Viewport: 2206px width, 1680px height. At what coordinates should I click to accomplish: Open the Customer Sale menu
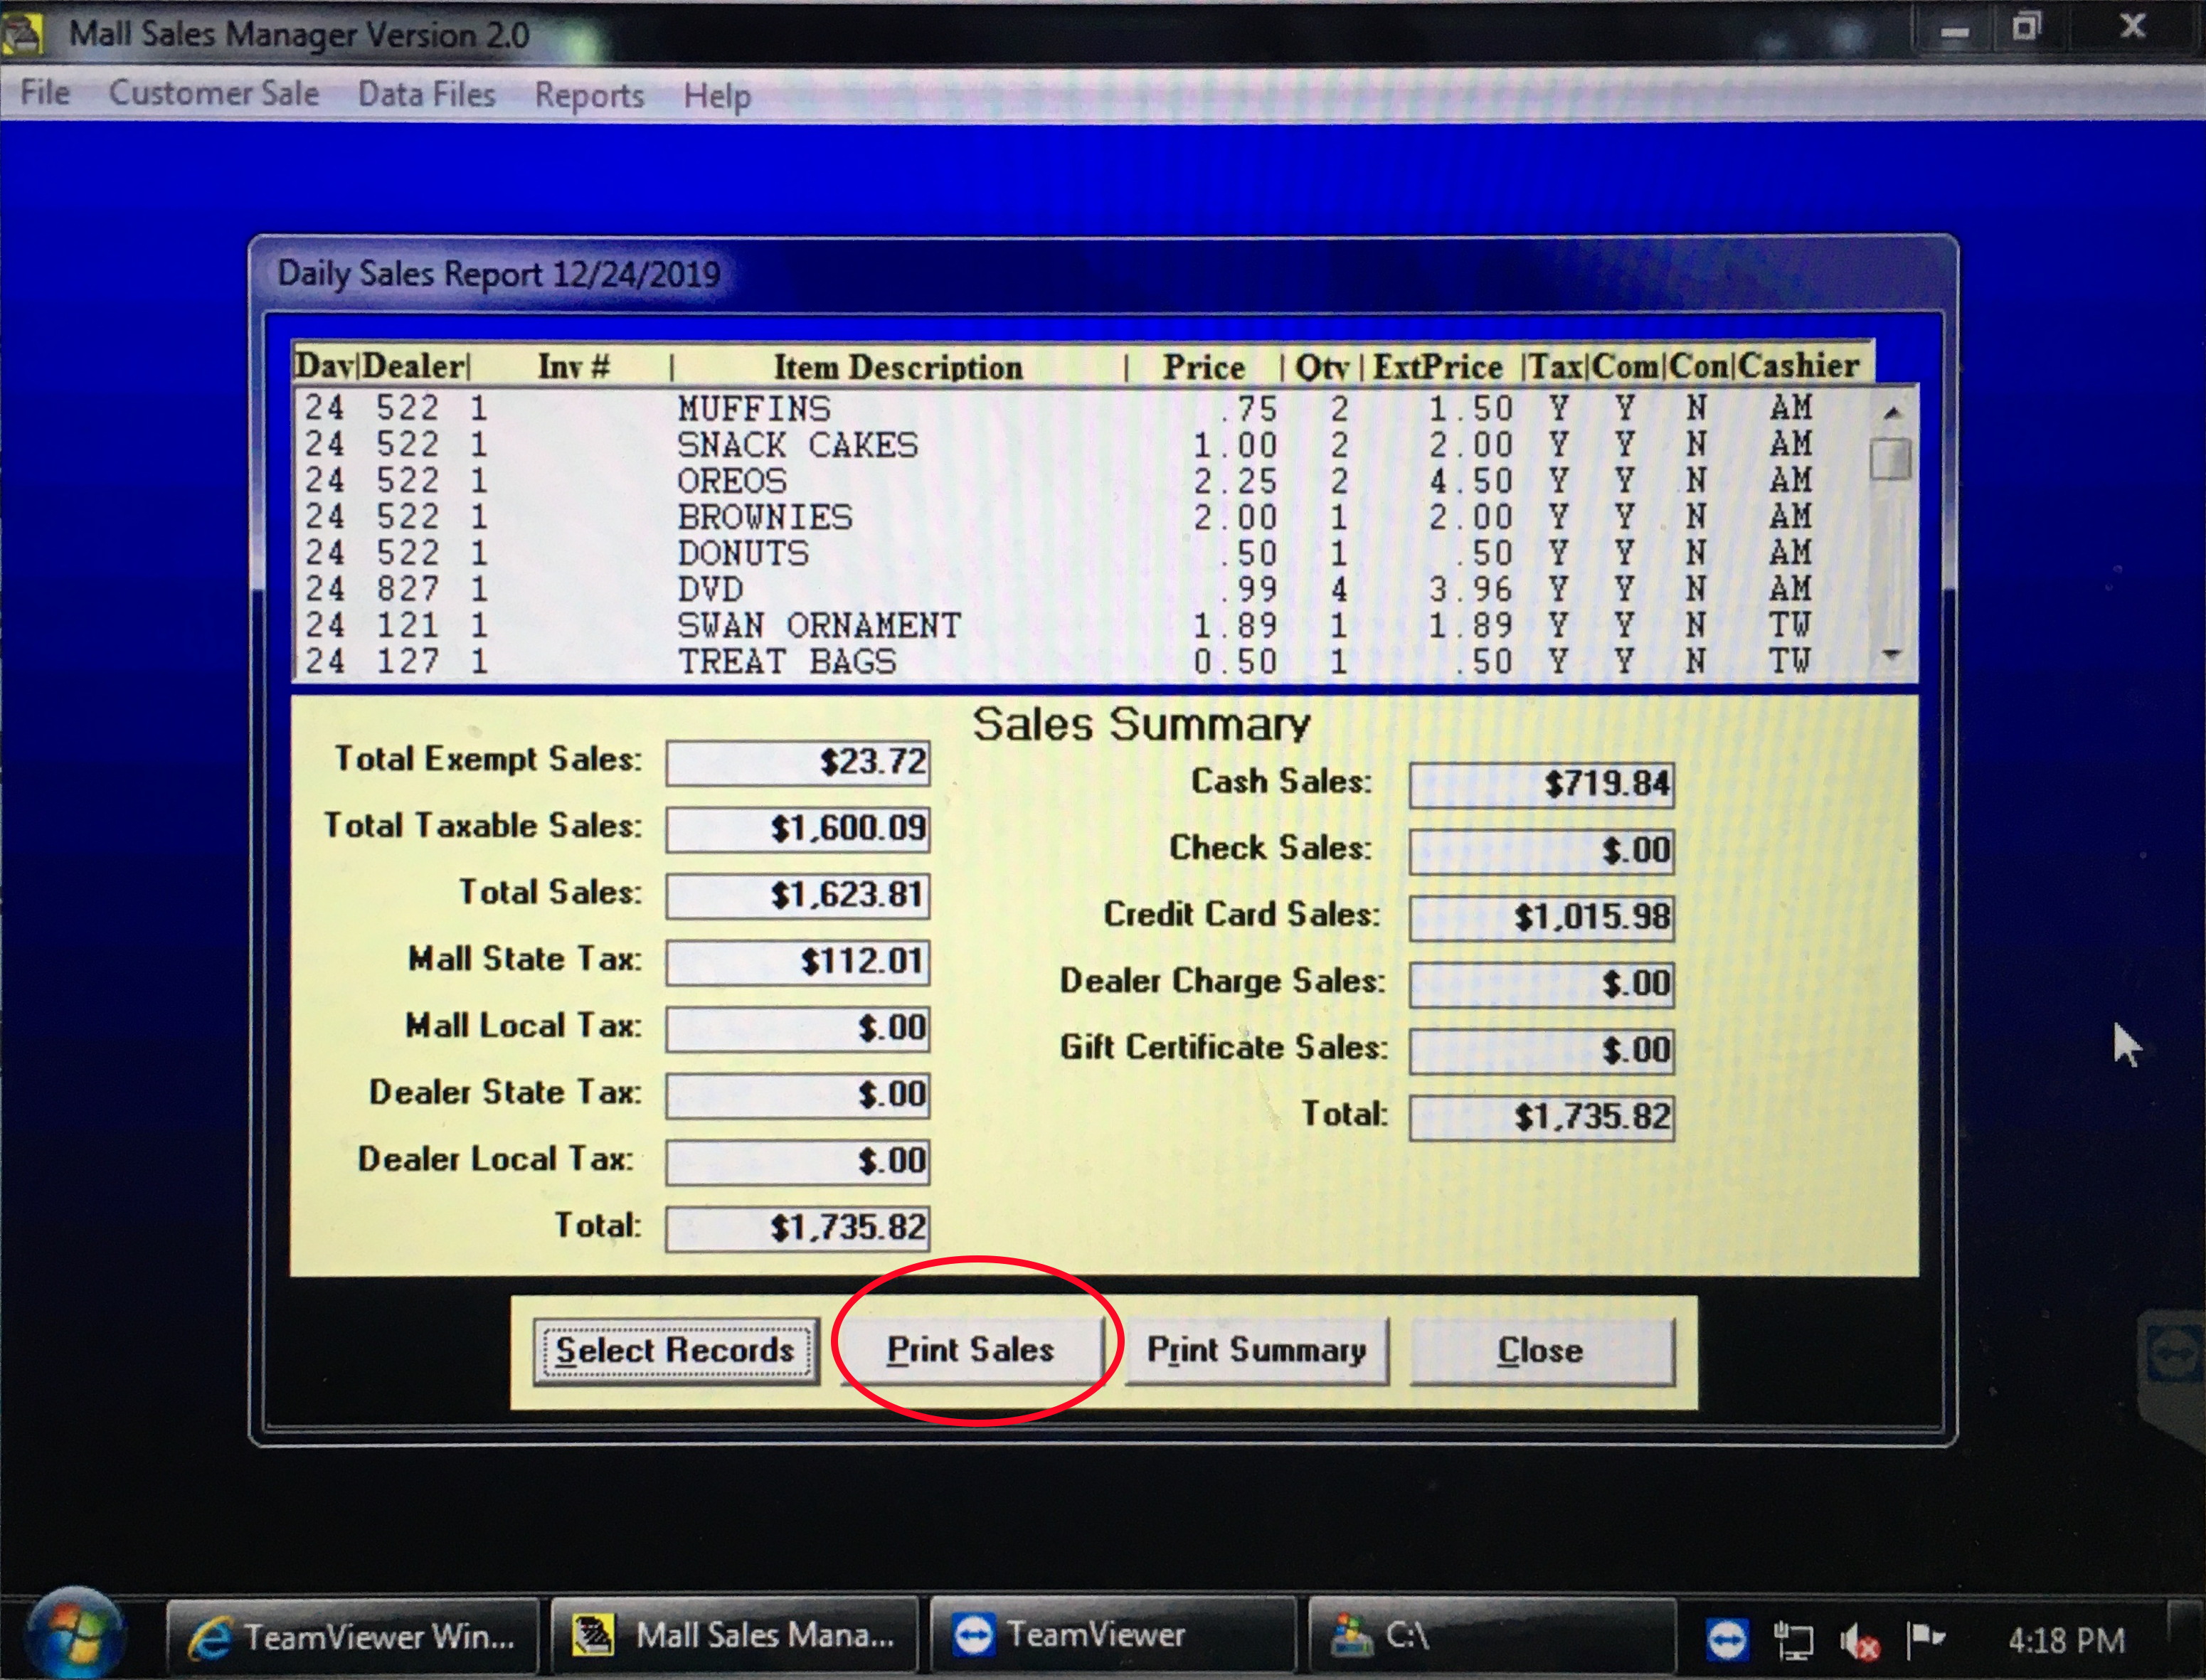tap(214, 93)
